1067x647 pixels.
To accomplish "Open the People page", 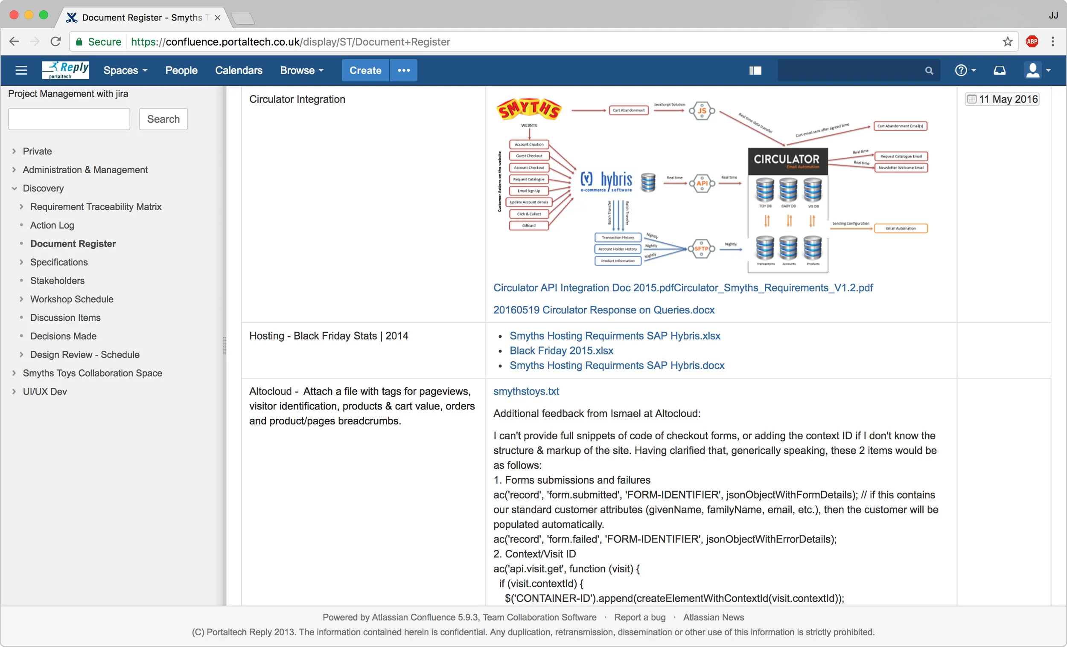I will click(x=181, y=70).
